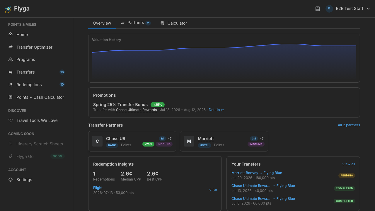Switch to the Overview tab
375x211 pixels.
[x=102, y=23]
